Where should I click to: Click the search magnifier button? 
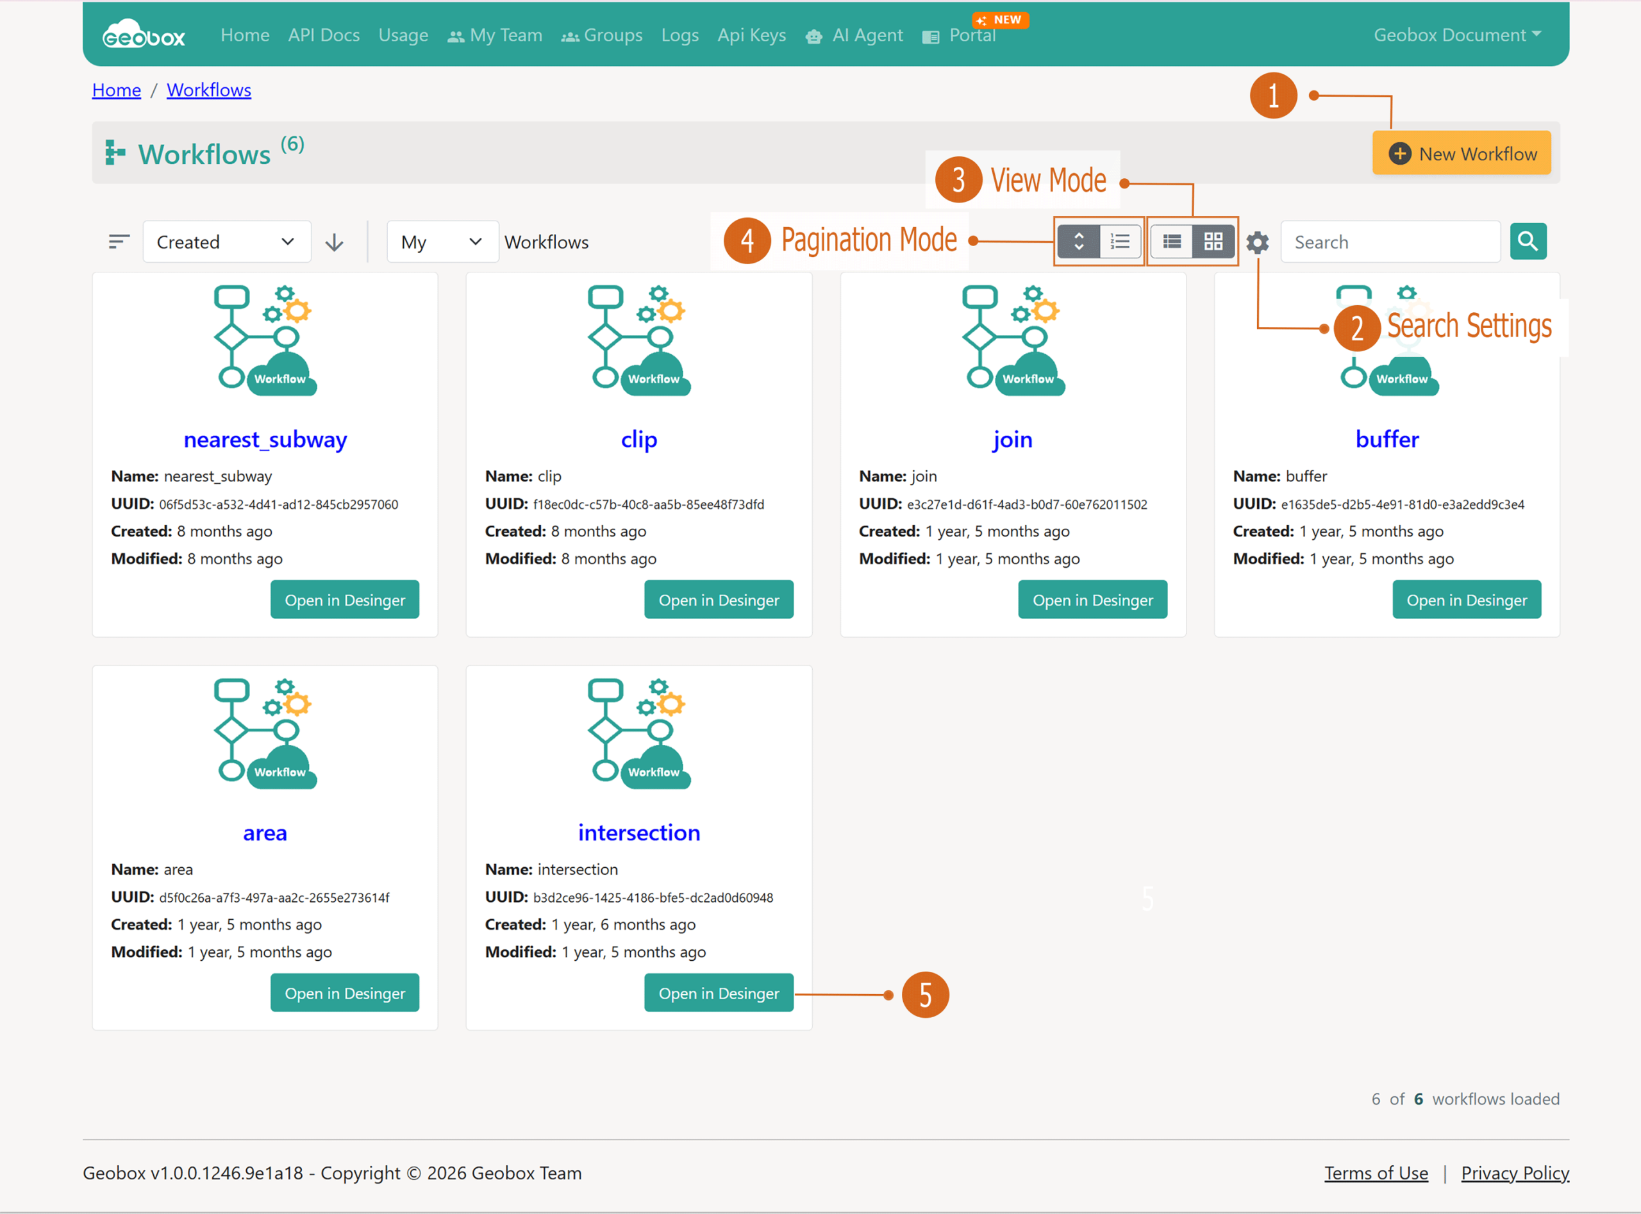tap(1528, 241)
